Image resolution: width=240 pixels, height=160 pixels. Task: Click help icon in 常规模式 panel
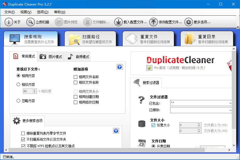click(x=120, y=67)
